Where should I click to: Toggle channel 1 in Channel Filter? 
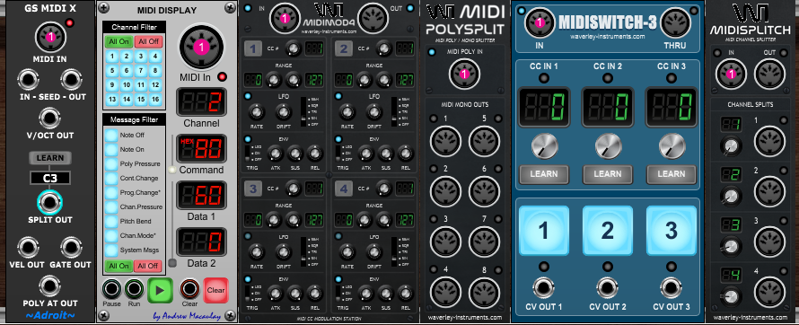(112, 57)
